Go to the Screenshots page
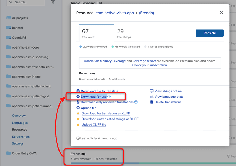Screen dimensions: 236x166 pyautogui.click(x=21, y=137)
